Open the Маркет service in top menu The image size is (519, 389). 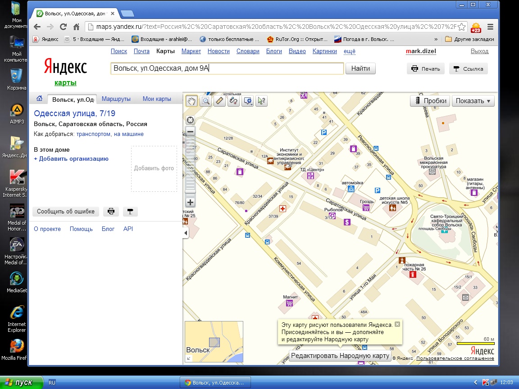click(x=191, y=51)
